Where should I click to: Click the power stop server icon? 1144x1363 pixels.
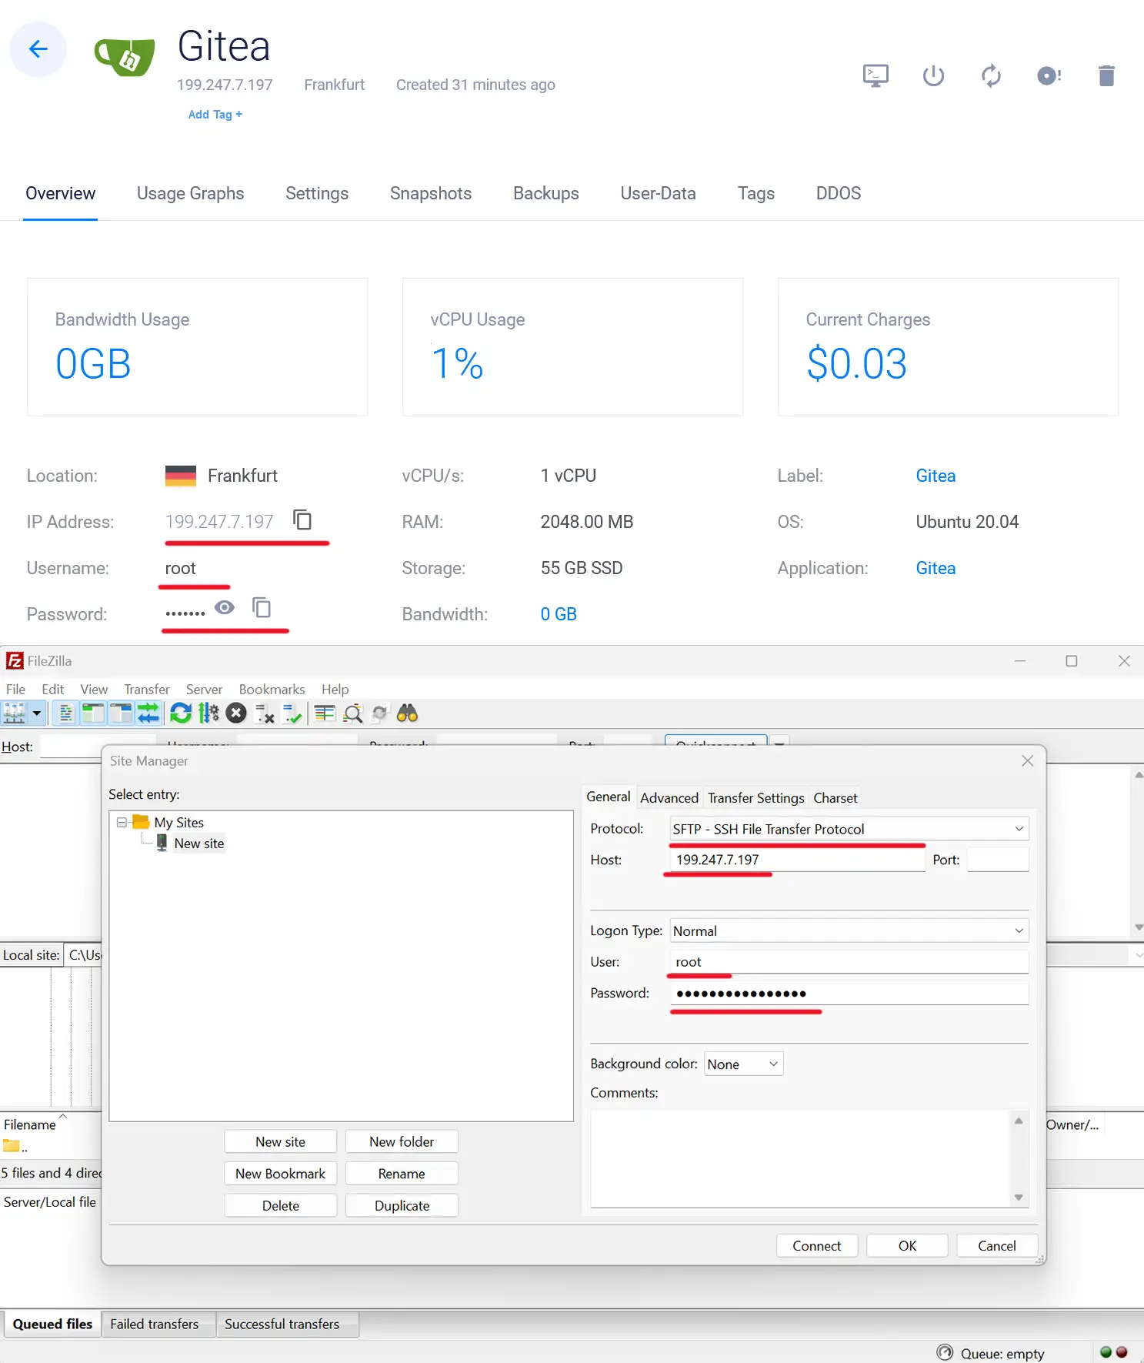click(x=933, y=75)
